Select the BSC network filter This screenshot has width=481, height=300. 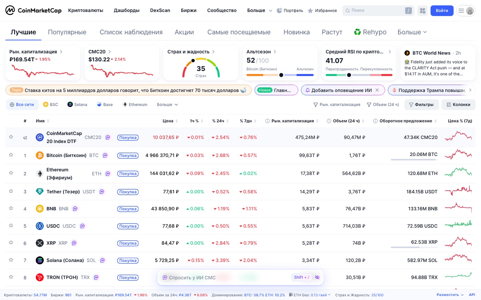pos(51,105)
